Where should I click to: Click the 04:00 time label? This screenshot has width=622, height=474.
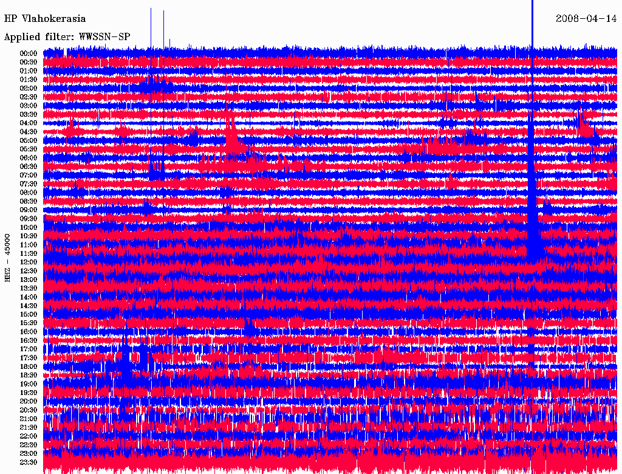point(29,123)
